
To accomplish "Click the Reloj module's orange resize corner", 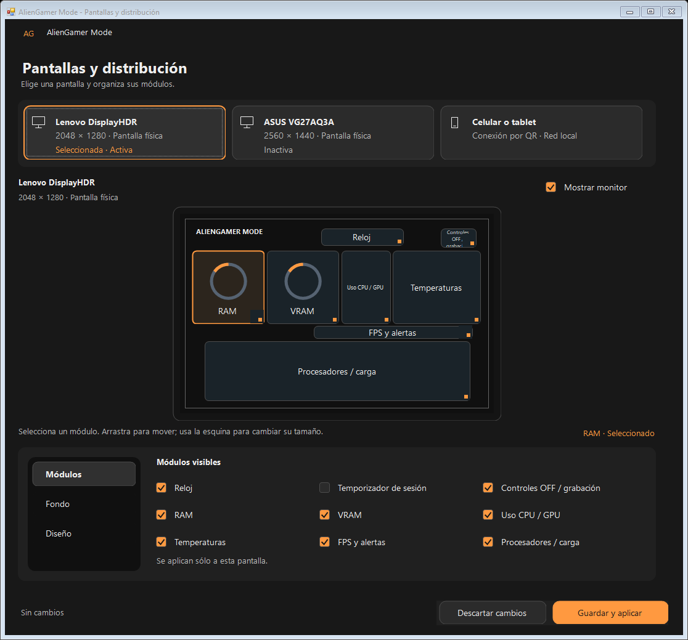I will [x=399, y=241].
